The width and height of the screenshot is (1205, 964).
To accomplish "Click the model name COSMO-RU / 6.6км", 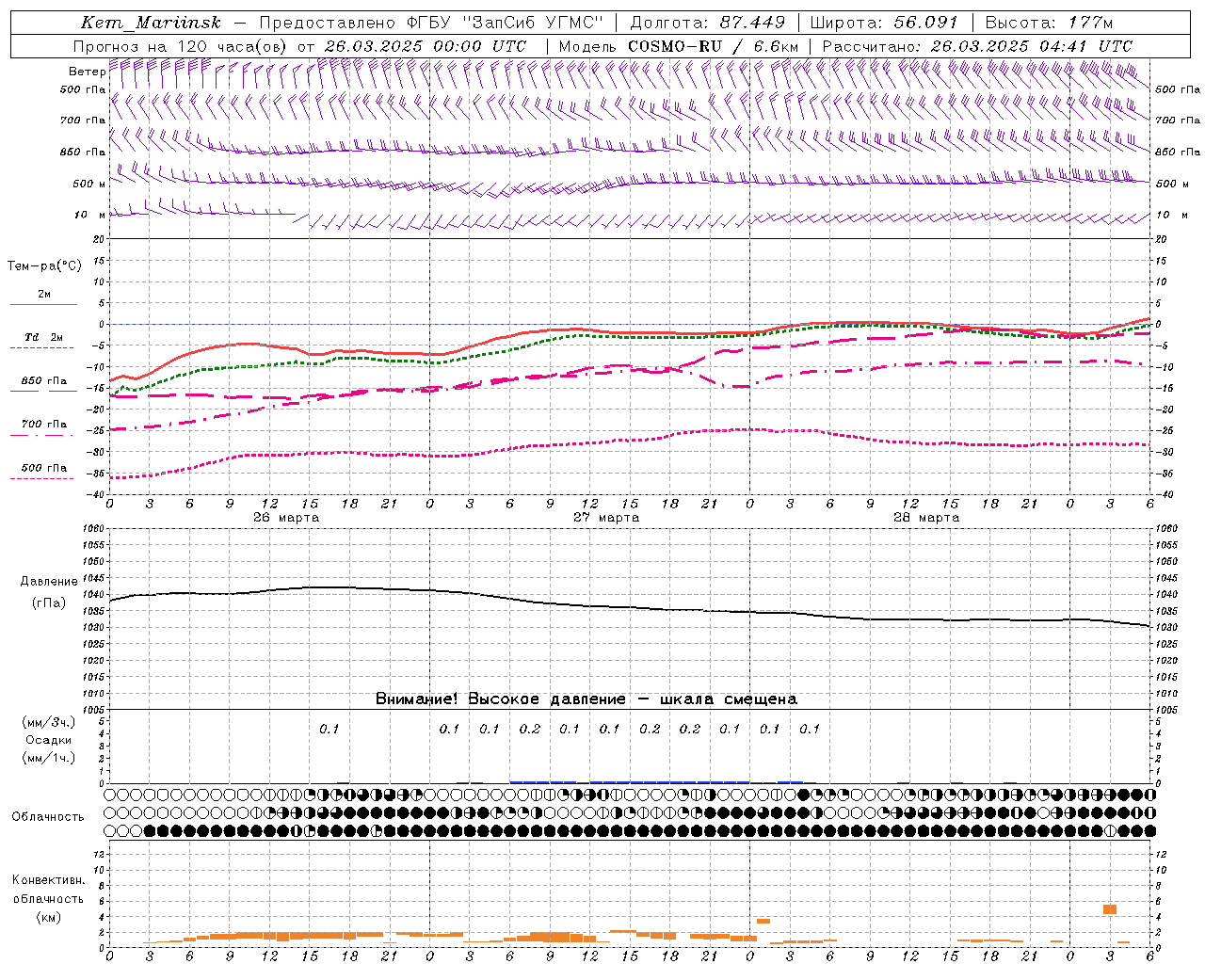I will click(714, 46).
